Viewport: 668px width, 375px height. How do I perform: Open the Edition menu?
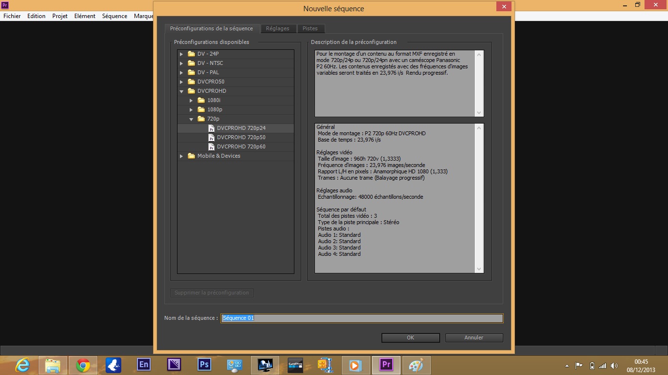pos(36,16)
